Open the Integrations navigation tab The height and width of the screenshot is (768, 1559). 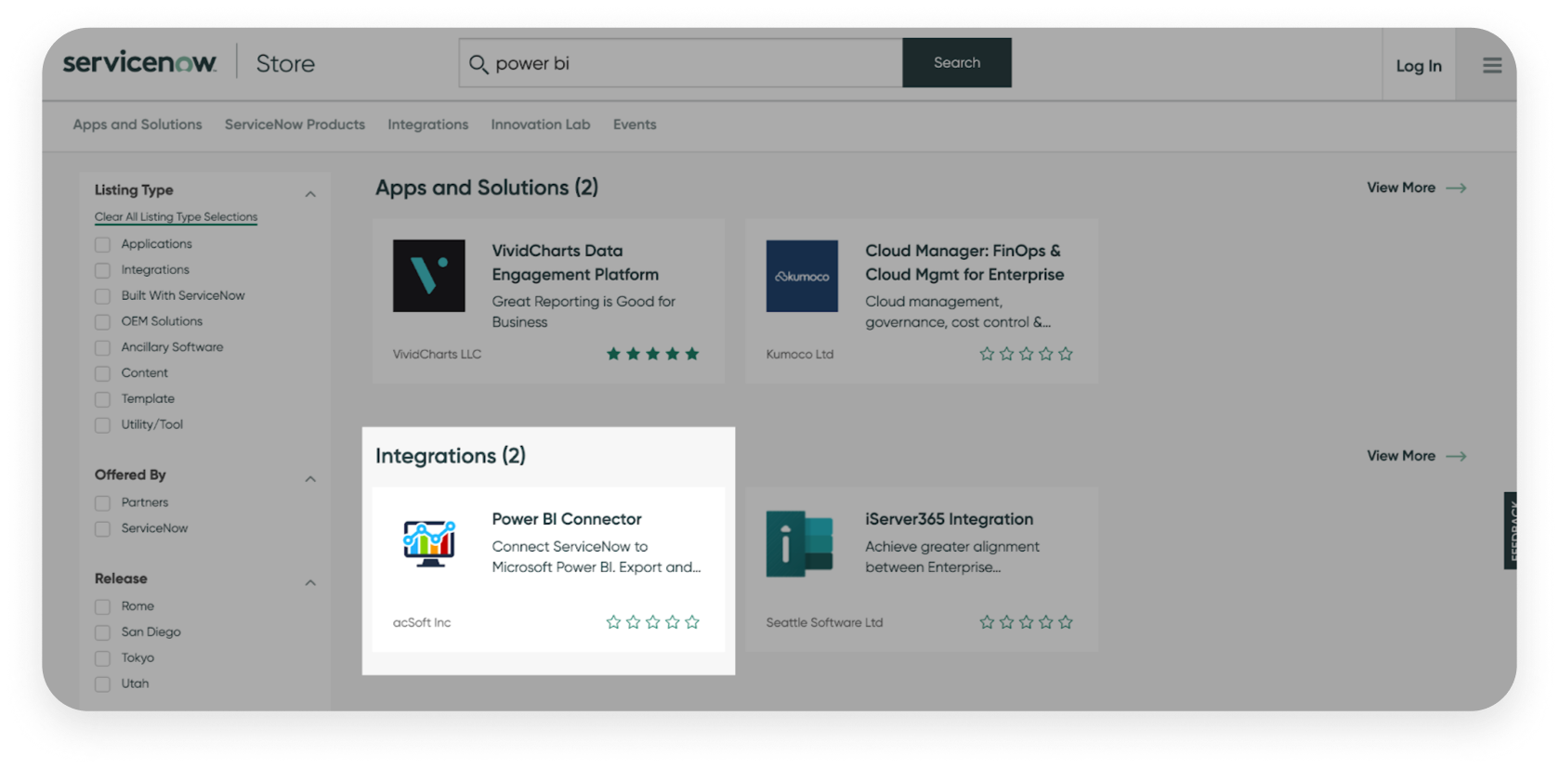(427, 124)
